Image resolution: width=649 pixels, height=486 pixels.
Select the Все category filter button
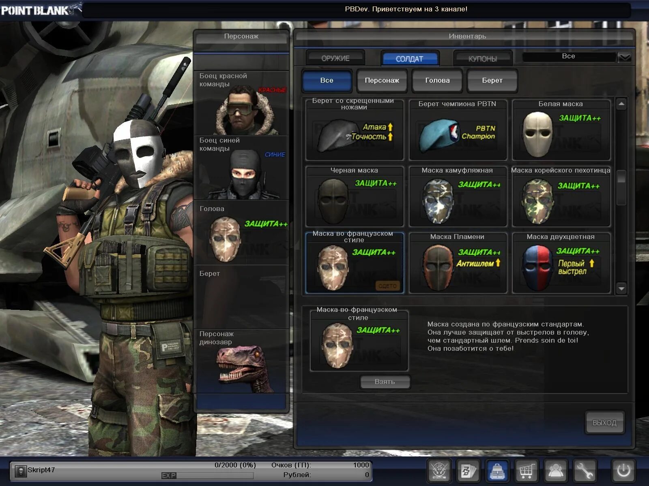click(327, 81)
